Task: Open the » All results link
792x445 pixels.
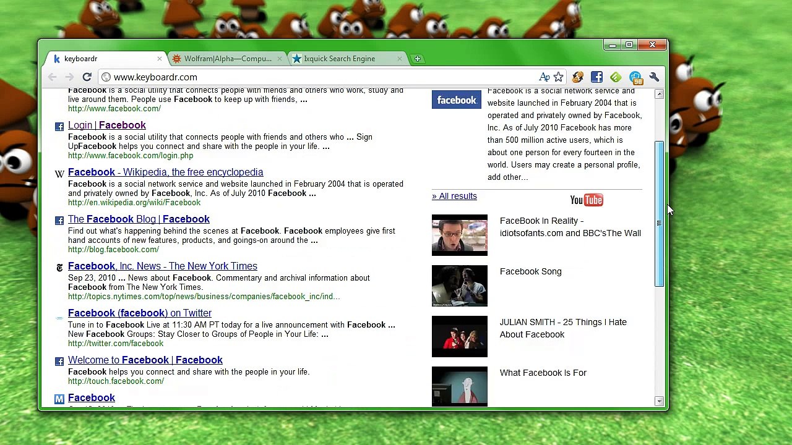Action: pyautogui.click(x=454, y=196)
